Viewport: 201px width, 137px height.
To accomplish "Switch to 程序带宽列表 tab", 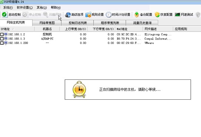I will [110, 23].
